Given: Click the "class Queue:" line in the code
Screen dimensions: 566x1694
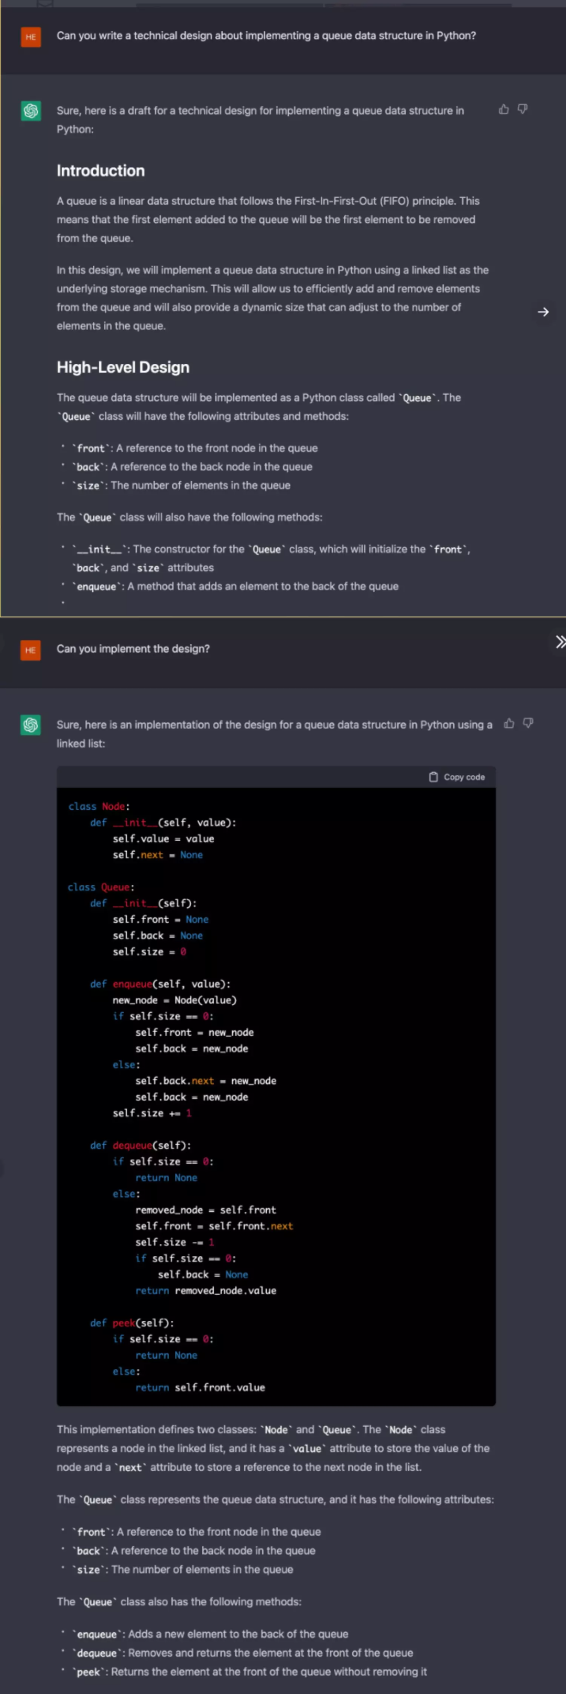Looking at the screenshot, I should click(x=101, y=887).
